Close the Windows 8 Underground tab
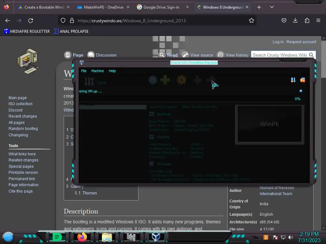The image size is (326, 244). 247,7
